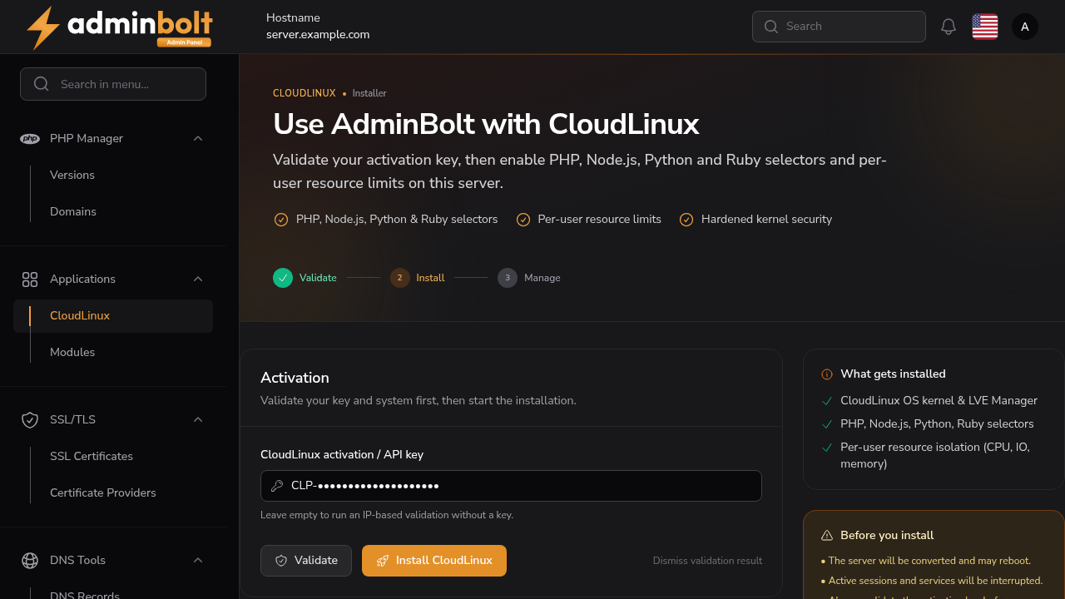Click check icon beside Hardened kernel security

click(686, 220)
